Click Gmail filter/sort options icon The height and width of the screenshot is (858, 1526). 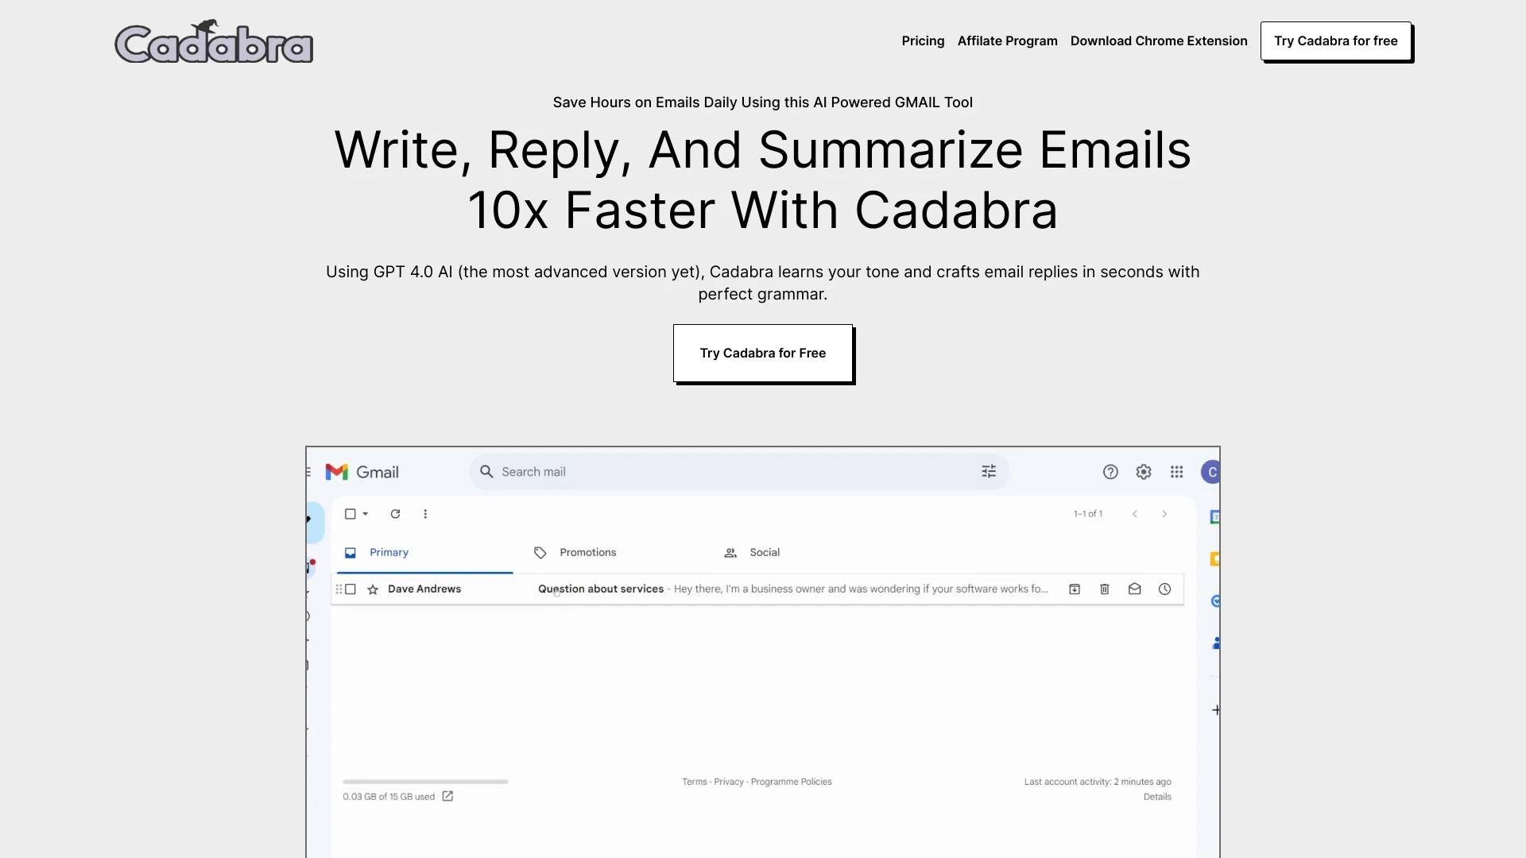(990, 471)
